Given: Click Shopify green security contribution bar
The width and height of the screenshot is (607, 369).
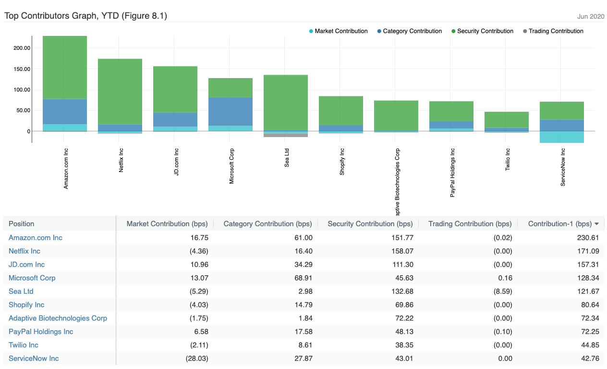Looking at the screenshot, I should (x=341, y=111).
